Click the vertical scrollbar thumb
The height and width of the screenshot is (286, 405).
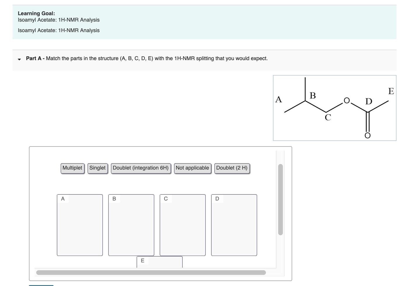281,199
